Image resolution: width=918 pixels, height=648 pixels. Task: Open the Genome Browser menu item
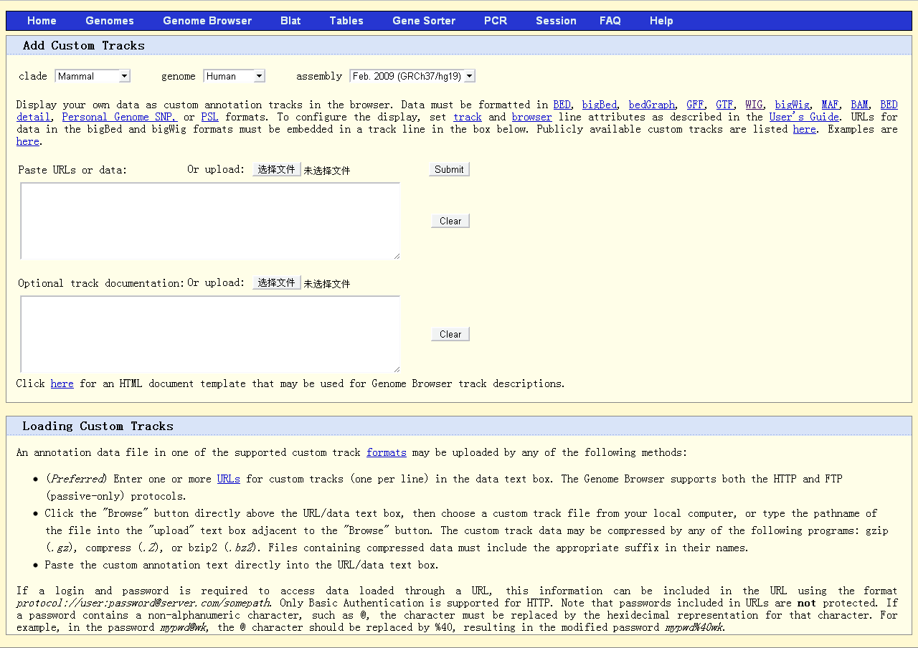(207, 21)
